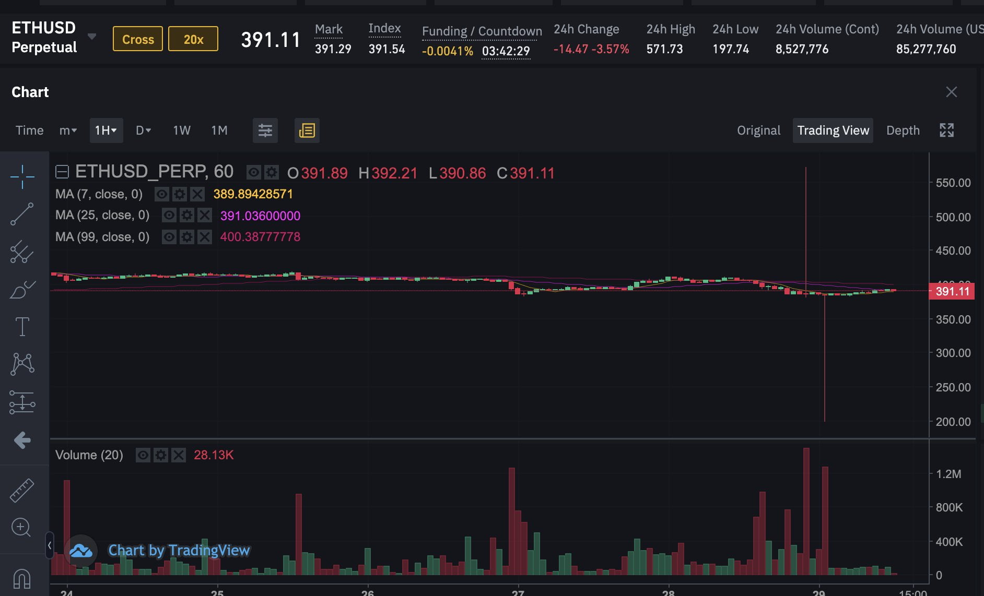Hide the Volume indicator with eye icon

(143, 455)
